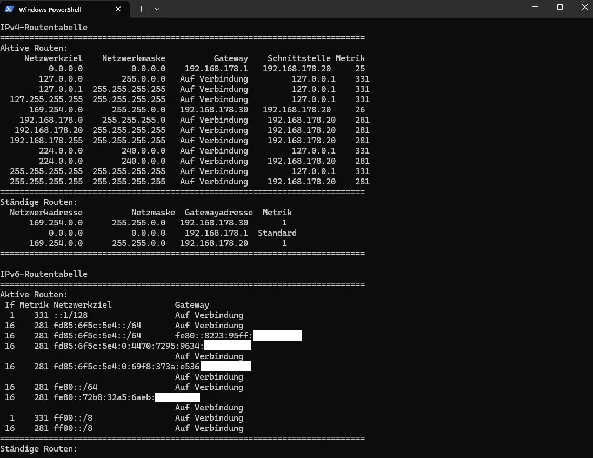The width and height of the screenshot is (593, 458).
Task: Click the 'IPv4-Routentabelle' heading text
Action: 44,27
